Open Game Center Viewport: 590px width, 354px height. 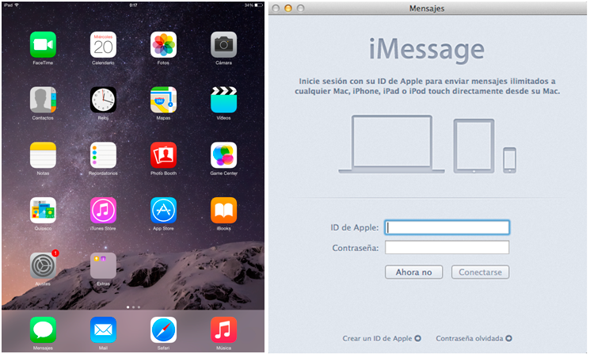coord(223,155)
